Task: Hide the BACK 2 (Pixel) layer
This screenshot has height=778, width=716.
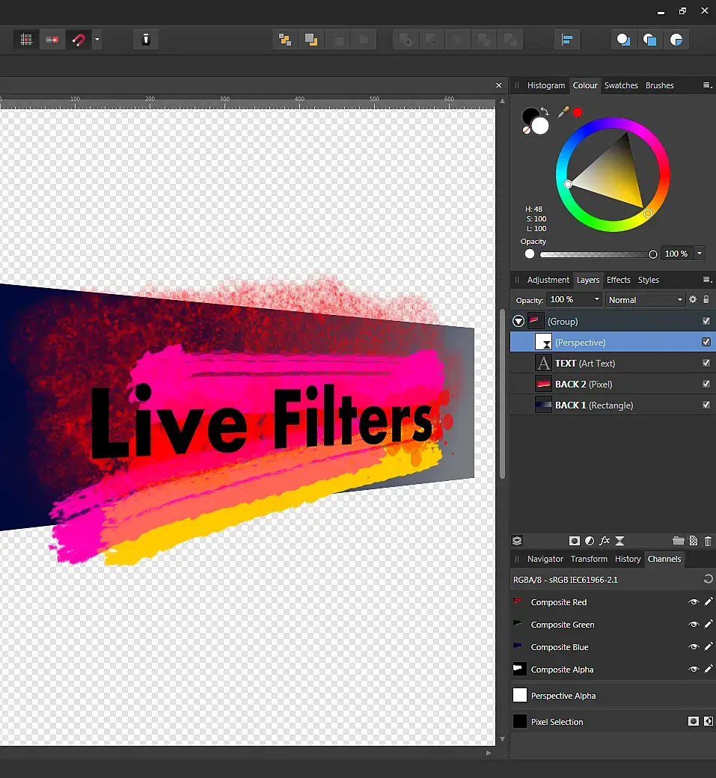Action: (706, 384)
